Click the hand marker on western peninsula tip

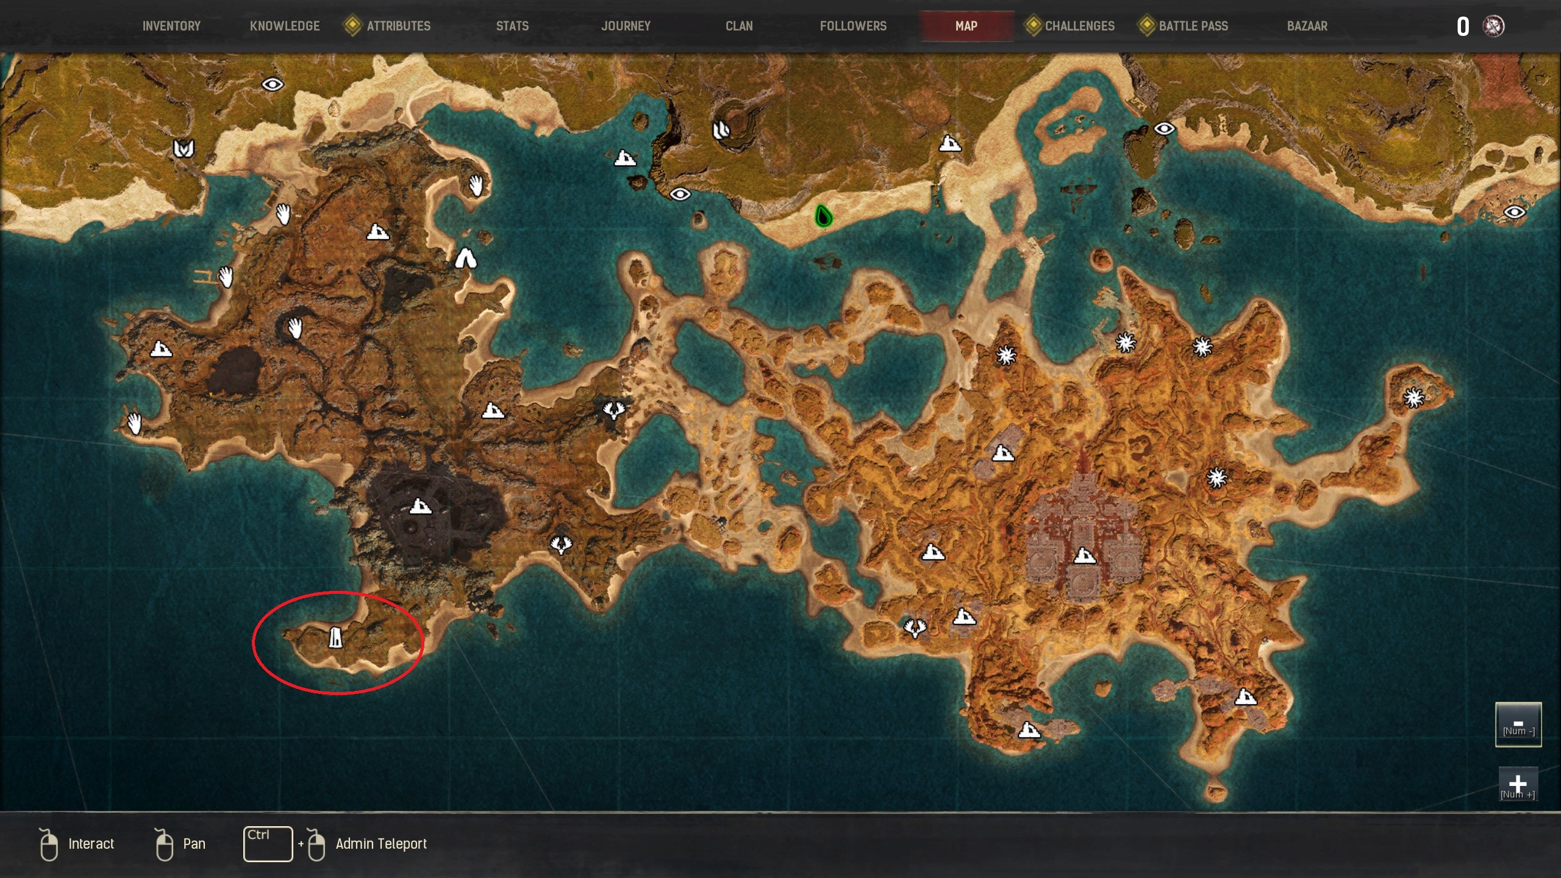click(x=134, y=423)
